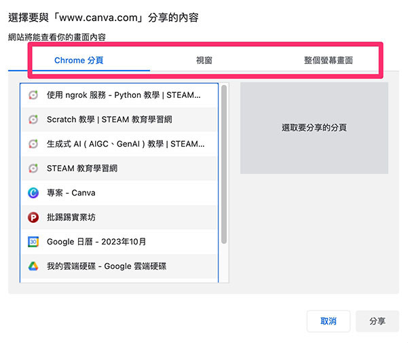Viewport: 408px width, 343px height.
Task: Click the Google Calendar icon
Action: (33, 242)
